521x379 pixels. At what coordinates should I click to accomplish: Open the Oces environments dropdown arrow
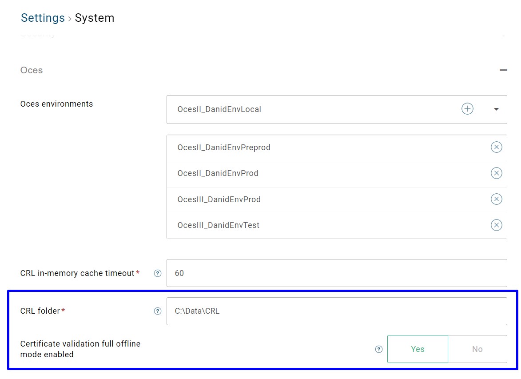click(496, 109)
